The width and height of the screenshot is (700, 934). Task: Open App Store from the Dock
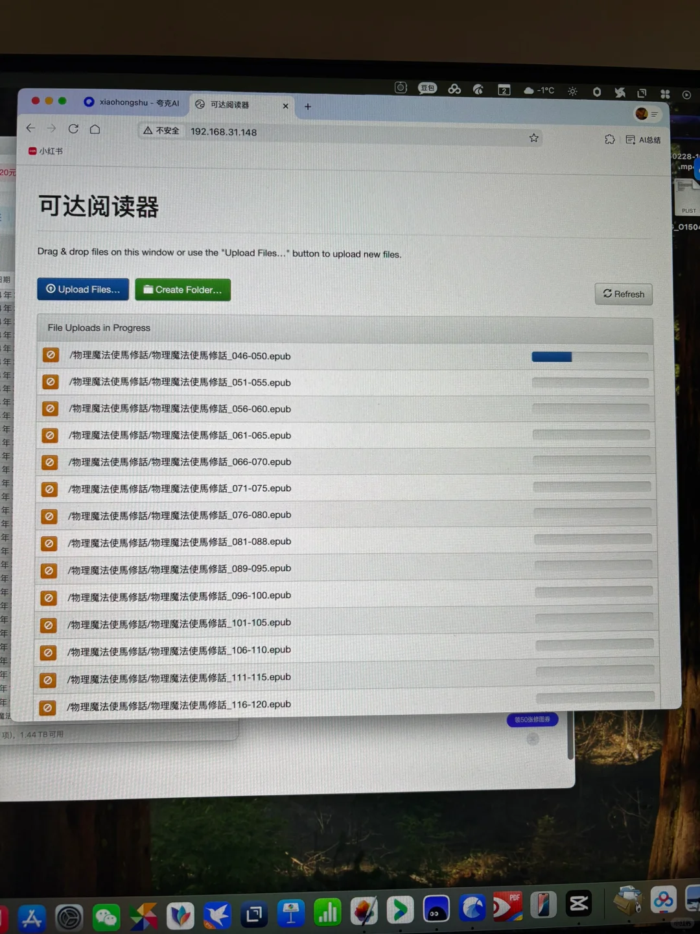tap(32, 918)
